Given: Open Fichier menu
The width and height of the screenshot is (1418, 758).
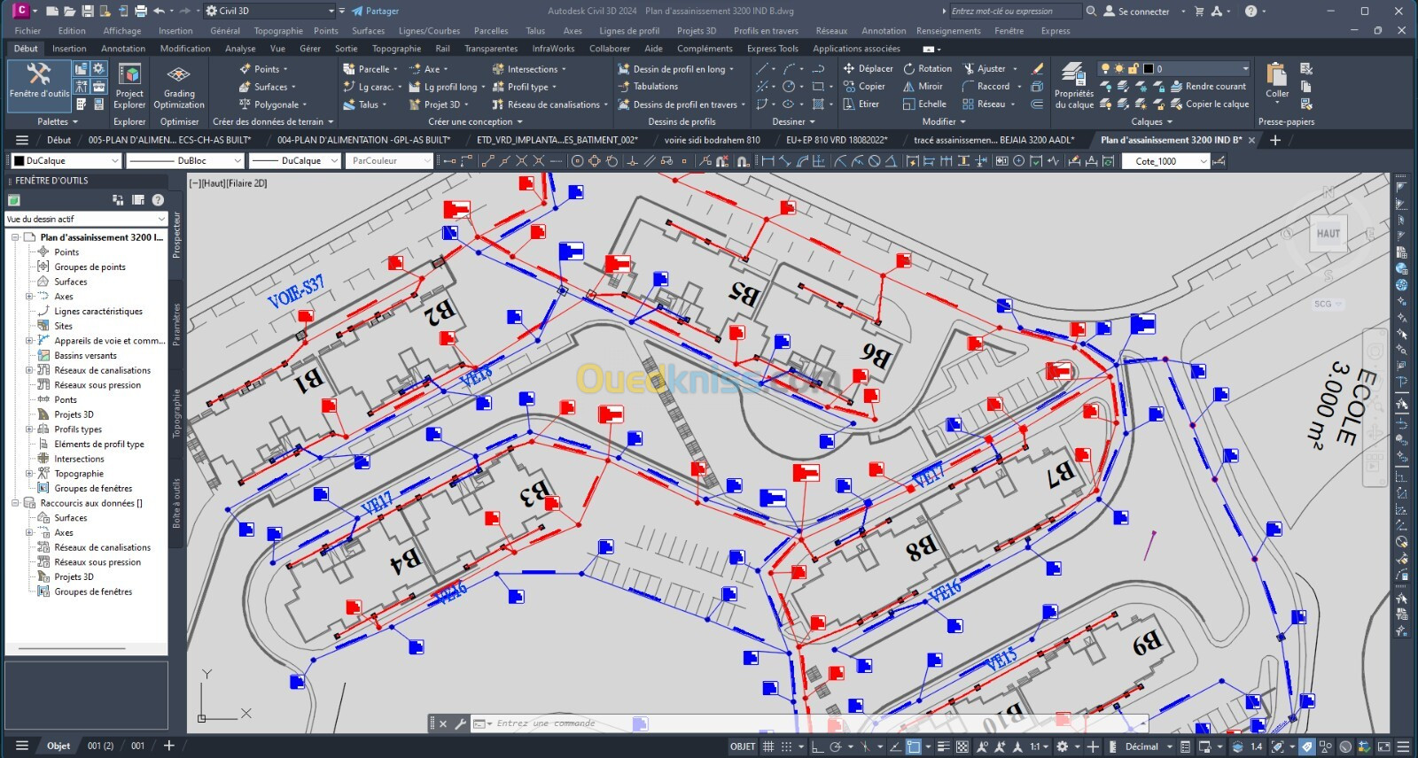Looking at the screenshot, I should [27, 30].
